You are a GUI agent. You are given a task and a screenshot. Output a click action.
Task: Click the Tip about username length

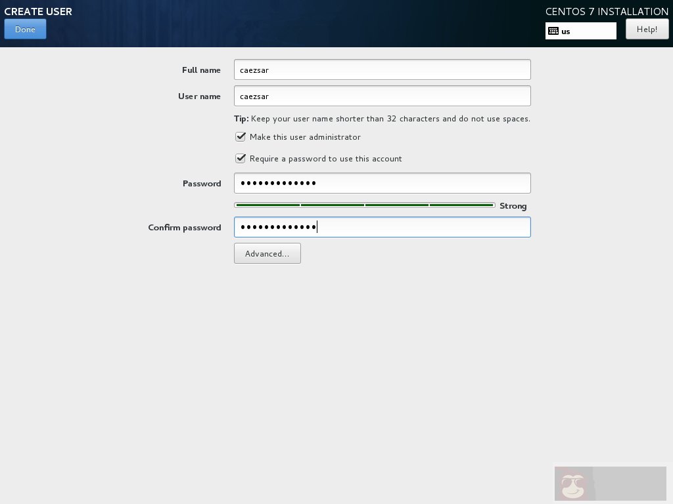pyautogui.click(x=384, y=119)
